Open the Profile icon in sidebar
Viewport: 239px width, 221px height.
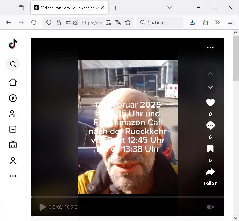(x=13, y=161)
